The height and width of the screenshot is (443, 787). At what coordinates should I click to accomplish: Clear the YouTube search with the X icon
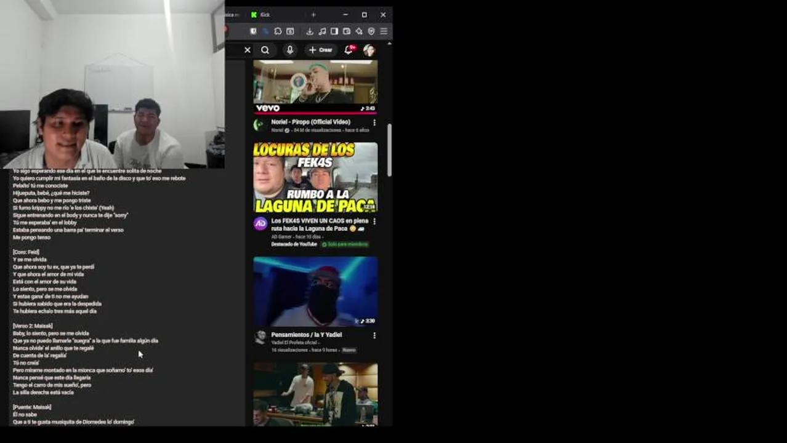(248, 50)
